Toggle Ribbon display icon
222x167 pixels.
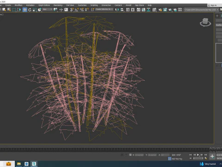pyautogui.click(x=138, y=10)
